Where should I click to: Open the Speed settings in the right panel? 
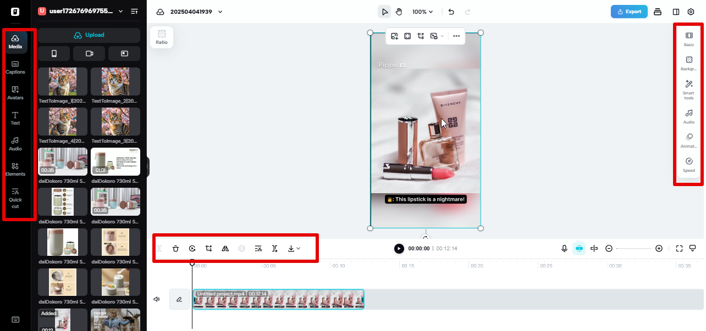coord(688,165)
